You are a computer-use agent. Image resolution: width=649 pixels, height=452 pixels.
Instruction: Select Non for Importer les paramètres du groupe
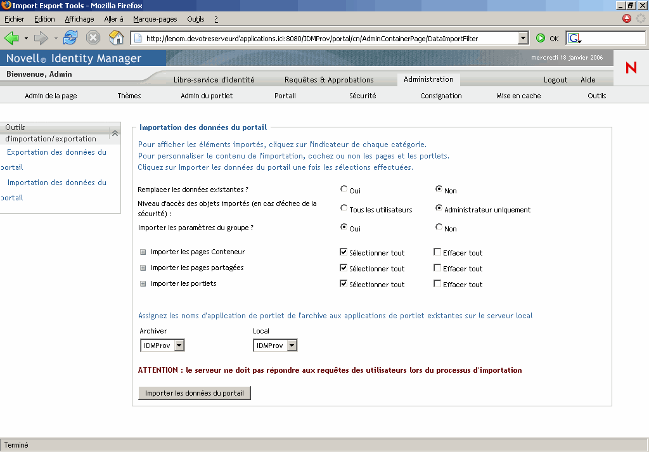(x=439, y=227)
